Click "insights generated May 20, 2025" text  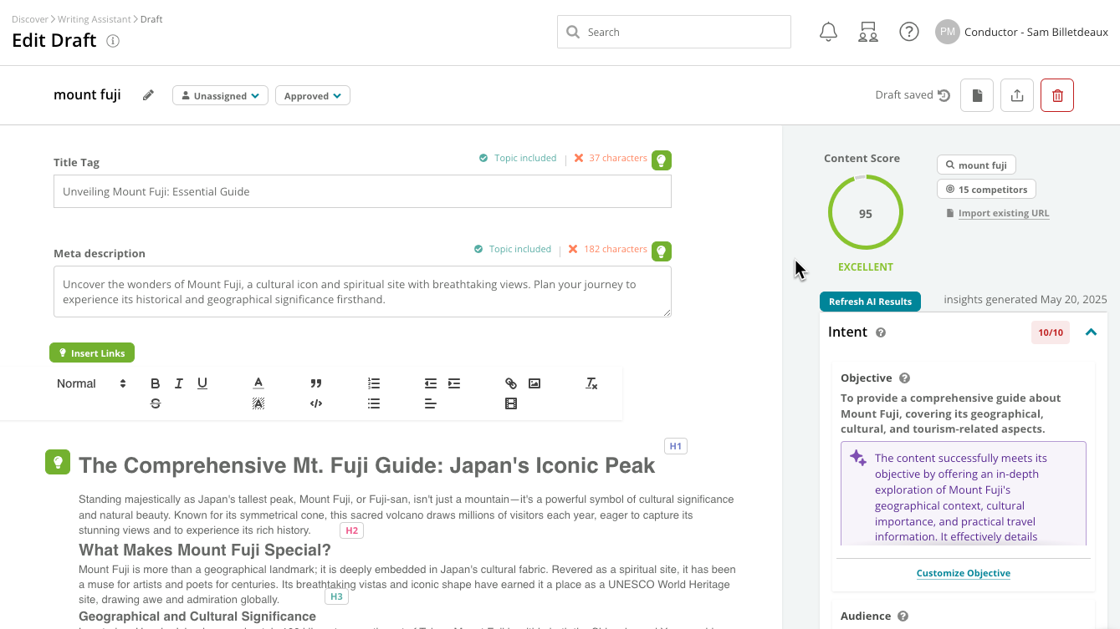click(1025, 299)
